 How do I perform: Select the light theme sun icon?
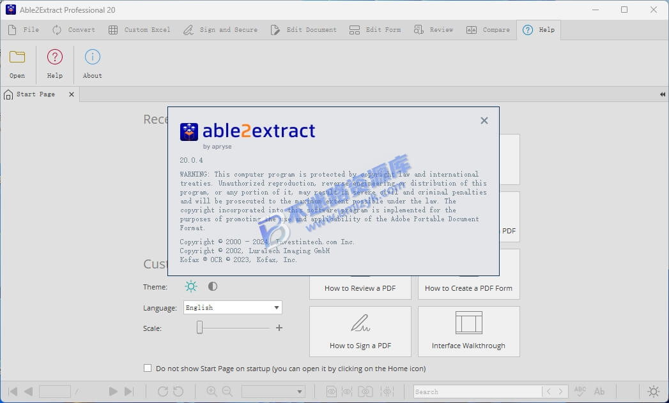click(191, 286)
